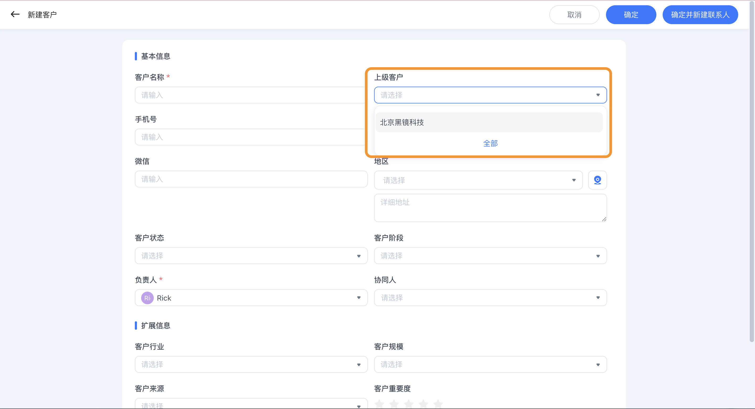Click the back arrow to leave 新建客户
The image size is (755, 409).
(x=15, y=14)
